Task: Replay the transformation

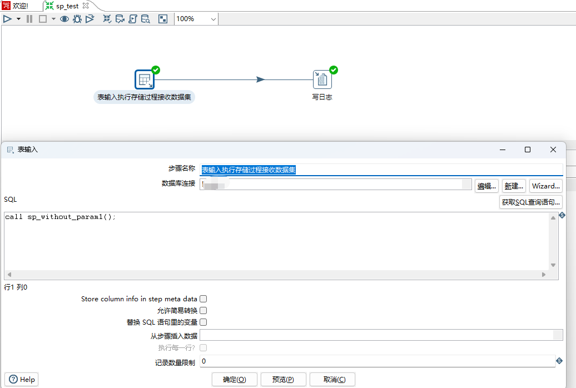Action: (90, 19)
